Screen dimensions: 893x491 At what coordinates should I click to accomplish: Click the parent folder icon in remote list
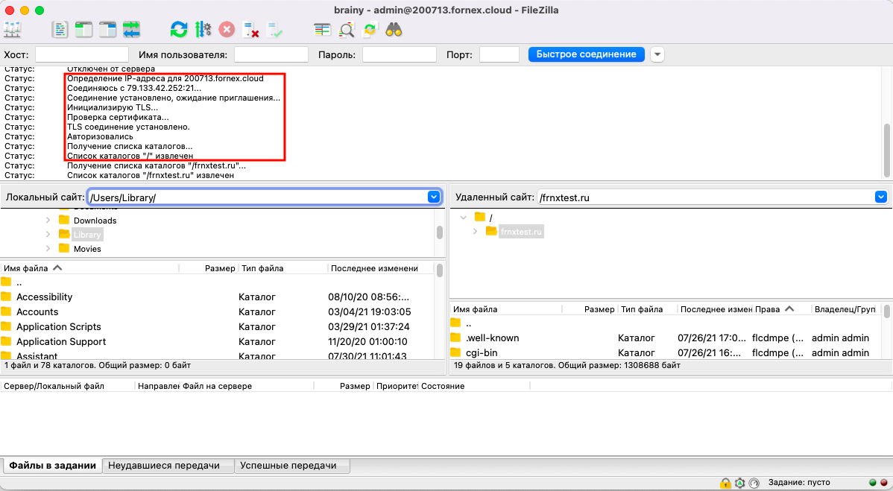(455, 323)
